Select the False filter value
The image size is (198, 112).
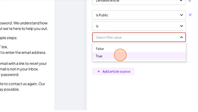(139, 49)
